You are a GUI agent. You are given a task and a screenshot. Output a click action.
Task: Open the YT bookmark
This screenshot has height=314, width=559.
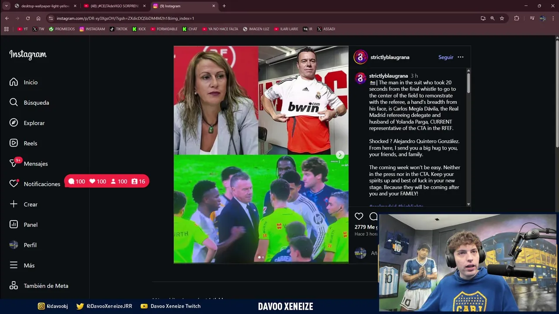[23, 29]
